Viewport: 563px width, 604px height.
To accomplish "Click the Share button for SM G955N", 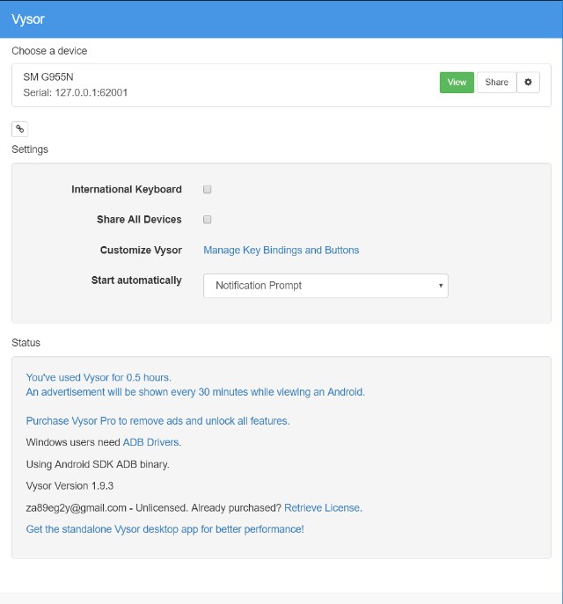I will click(496, 82).
